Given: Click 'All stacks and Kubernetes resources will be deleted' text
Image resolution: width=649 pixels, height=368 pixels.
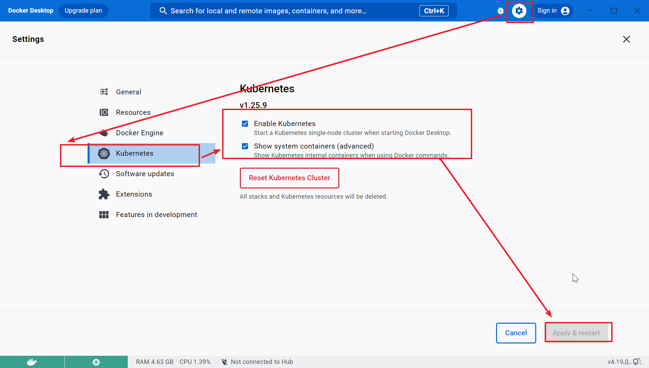Looking at the screenshot, I should coord(313,197).
